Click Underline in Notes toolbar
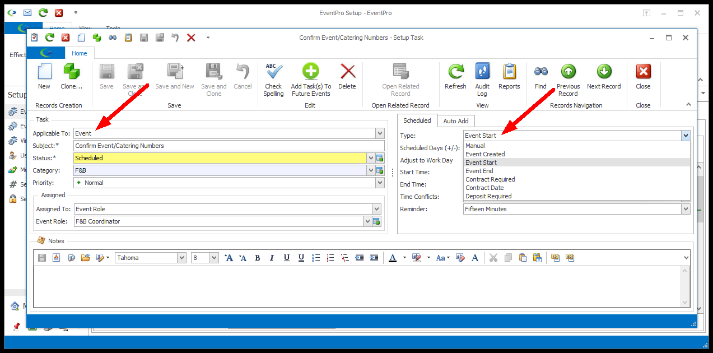 click(287, 258)
